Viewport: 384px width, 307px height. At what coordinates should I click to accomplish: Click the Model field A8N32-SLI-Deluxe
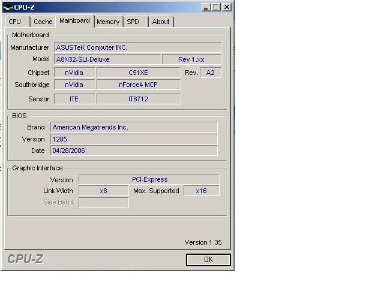click(107, 59)
